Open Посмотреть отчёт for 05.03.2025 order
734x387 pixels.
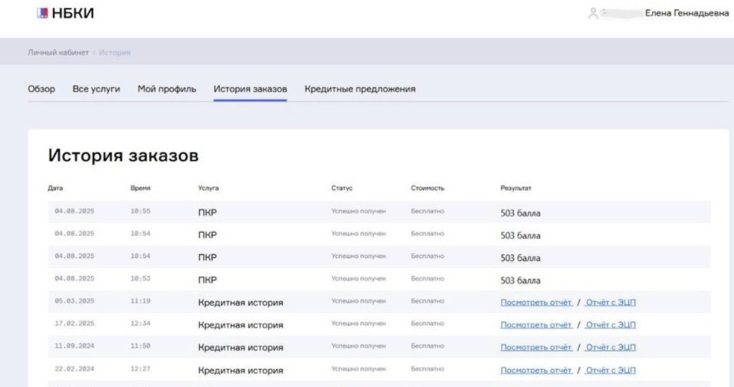tap(536, 302)
